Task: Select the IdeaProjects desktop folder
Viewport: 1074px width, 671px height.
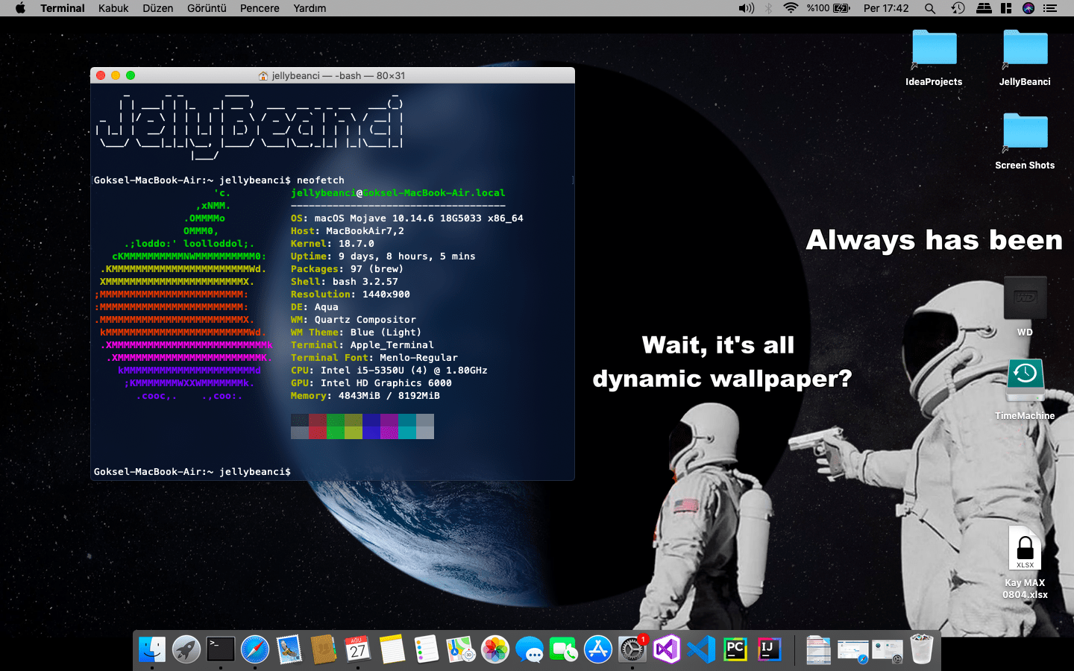Action: (x=934, y=58)
